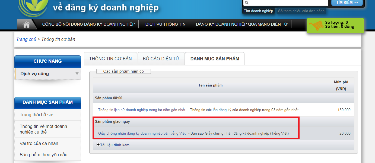Click the 150.000 fee cell
Image resolution: width=375 pixels, height=163 pixels.
tap(341, 110)
